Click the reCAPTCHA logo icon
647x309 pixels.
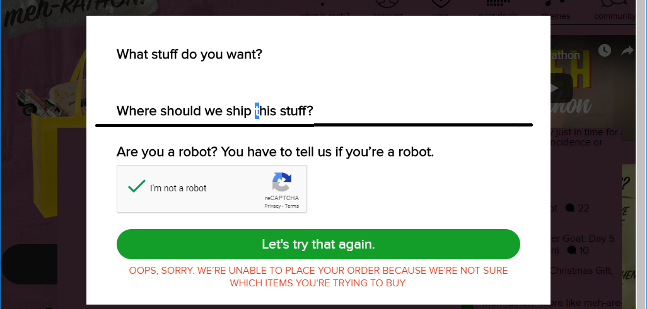pyautogui.click(x=282, y=182)
